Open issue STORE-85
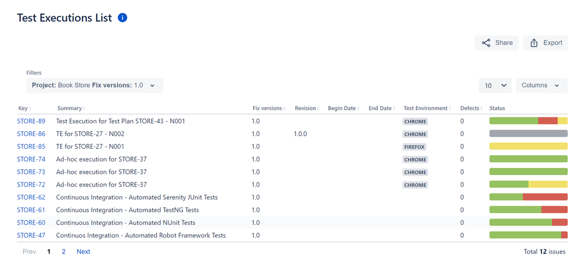 pyautogui.click(x=31, y=146)
